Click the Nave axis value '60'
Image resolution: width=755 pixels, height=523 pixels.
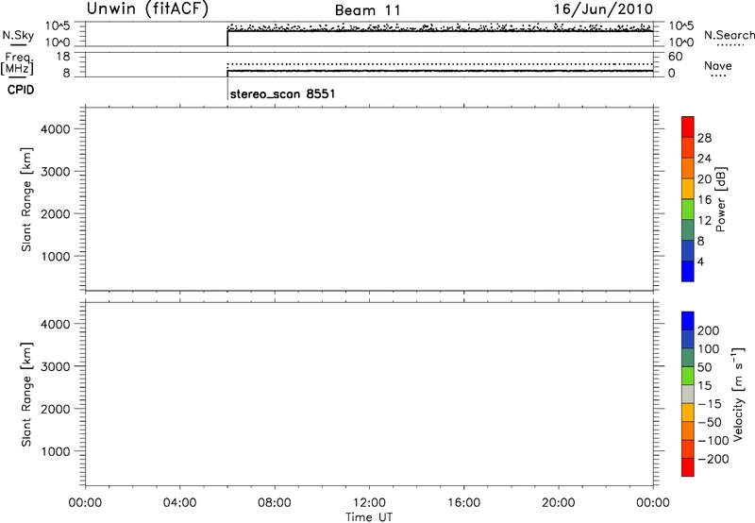click(x=675, y=57)
